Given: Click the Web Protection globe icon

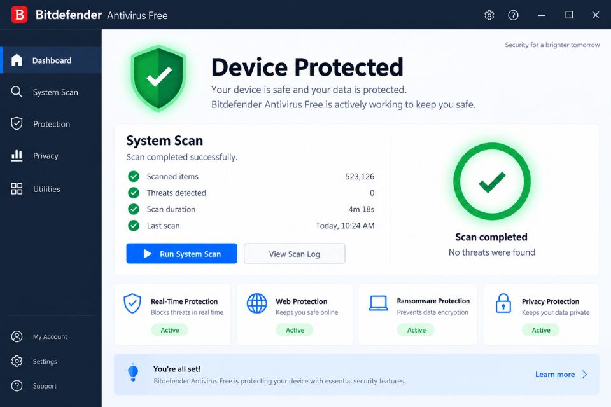Looking at the screenshot, I should point(256,303).
